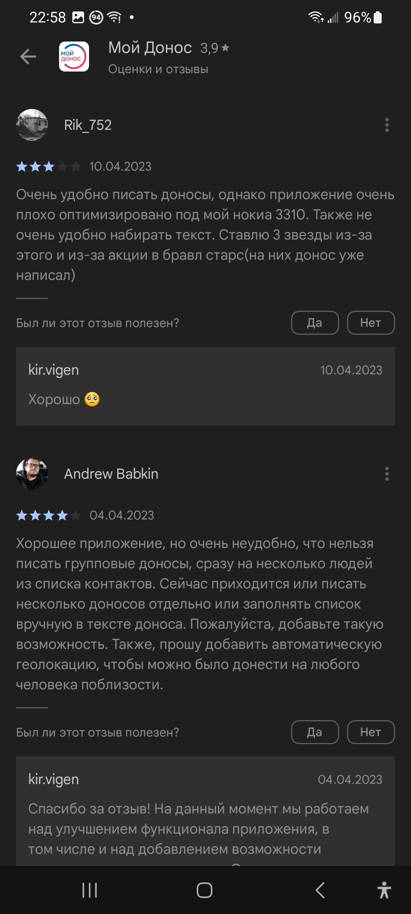Tap the Andrew Babkin reviewer name
This screenshot has width=411, height=914.
pyautogui.click(x=111, y=474)
